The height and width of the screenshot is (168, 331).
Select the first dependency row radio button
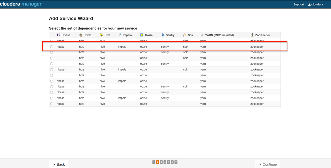pyautogui.click(x=52, y=41)
